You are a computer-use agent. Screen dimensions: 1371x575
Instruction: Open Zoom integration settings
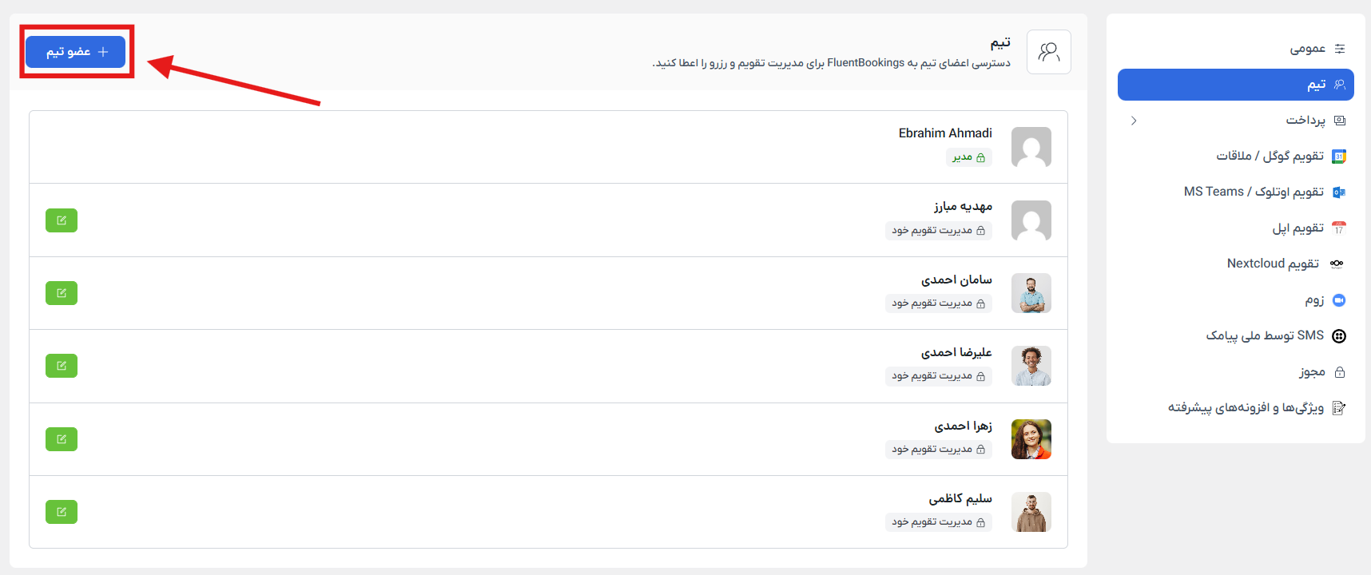pos(1315,300)
